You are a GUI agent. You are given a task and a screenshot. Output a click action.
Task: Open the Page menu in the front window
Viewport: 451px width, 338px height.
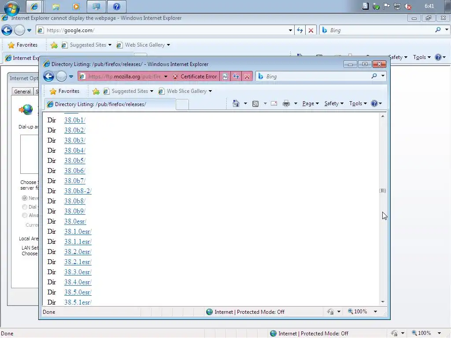point(311,103)
